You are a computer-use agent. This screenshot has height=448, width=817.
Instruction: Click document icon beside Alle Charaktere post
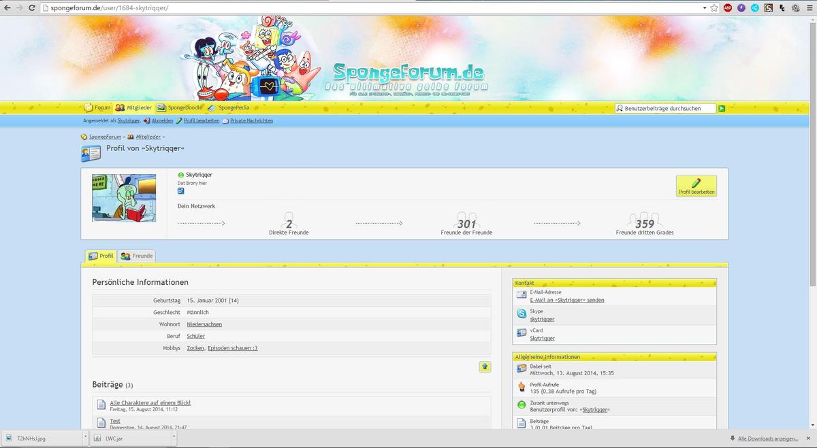(x=101, y=404)
